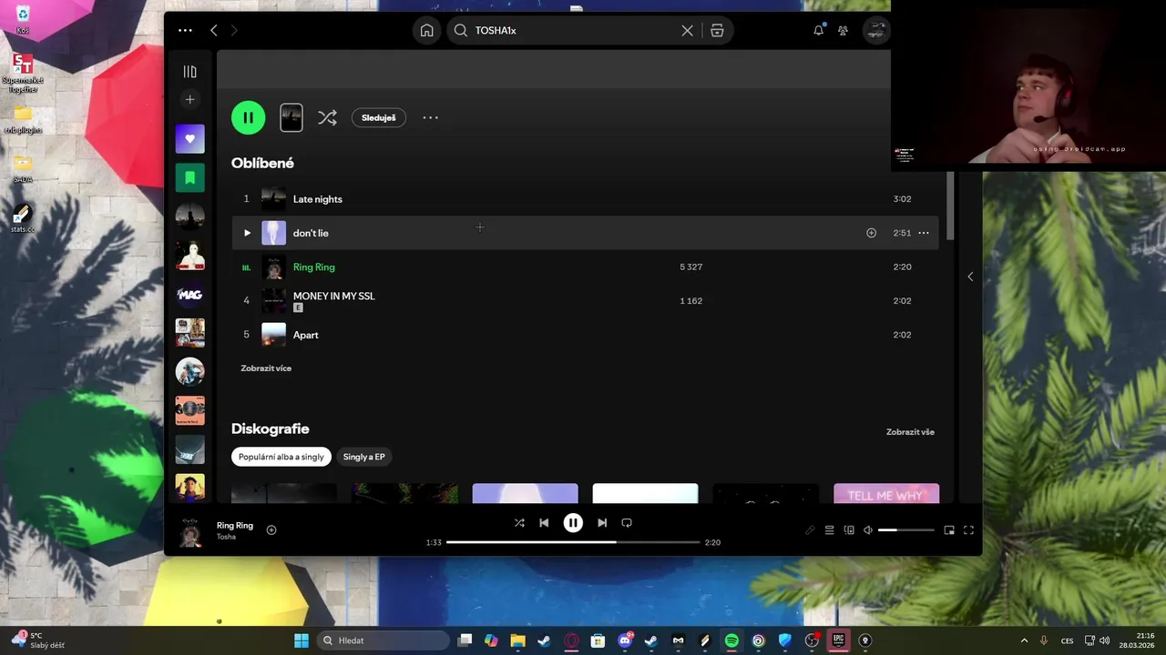Pause artist playback with big green button
Screen dimensions: 1166x655
point(248,117)
